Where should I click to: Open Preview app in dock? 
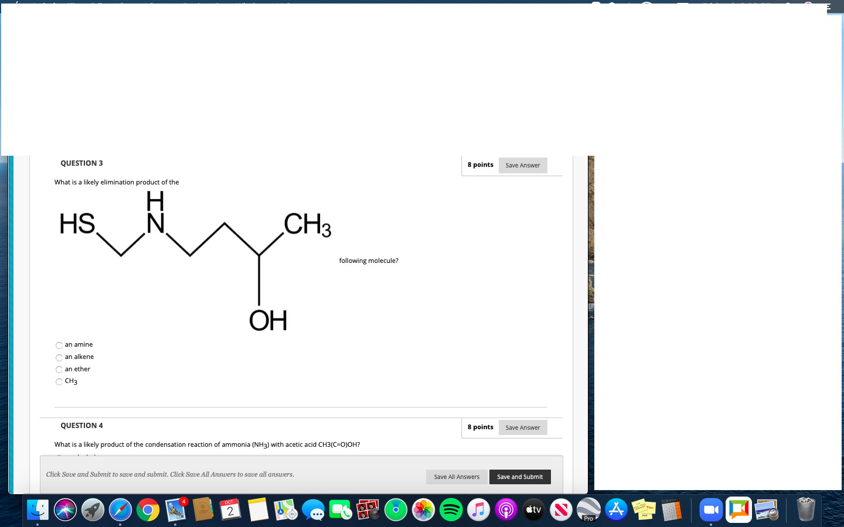[x=766, y=510]
